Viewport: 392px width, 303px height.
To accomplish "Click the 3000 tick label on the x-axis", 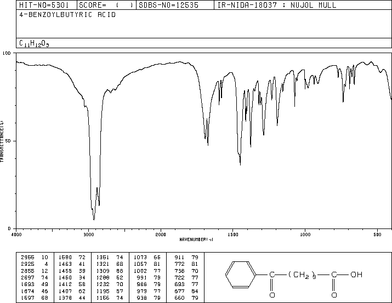I will click(88, 235).
